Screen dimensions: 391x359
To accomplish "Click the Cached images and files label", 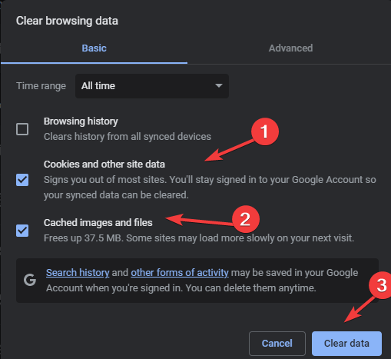I will pyautogui.click(x=98, y=223).
